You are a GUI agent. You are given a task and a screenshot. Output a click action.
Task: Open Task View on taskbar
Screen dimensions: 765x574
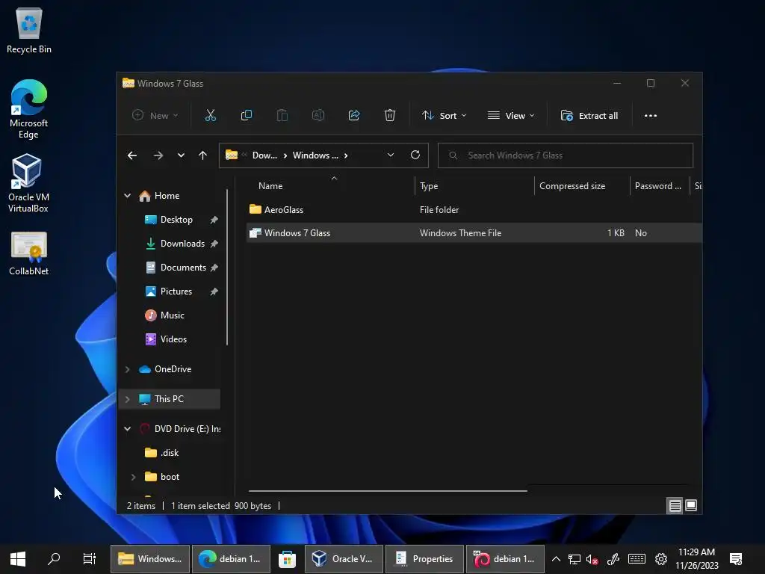(x=90, y=559)
